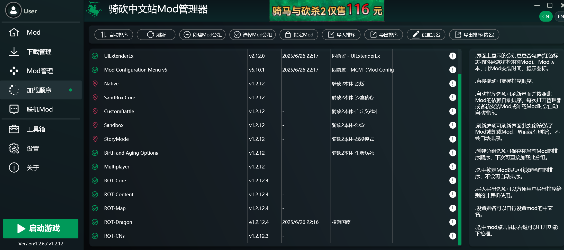Toggle ROT-CNs enabled checkmark
Screen dimensions: 564x250
(95, 236)
